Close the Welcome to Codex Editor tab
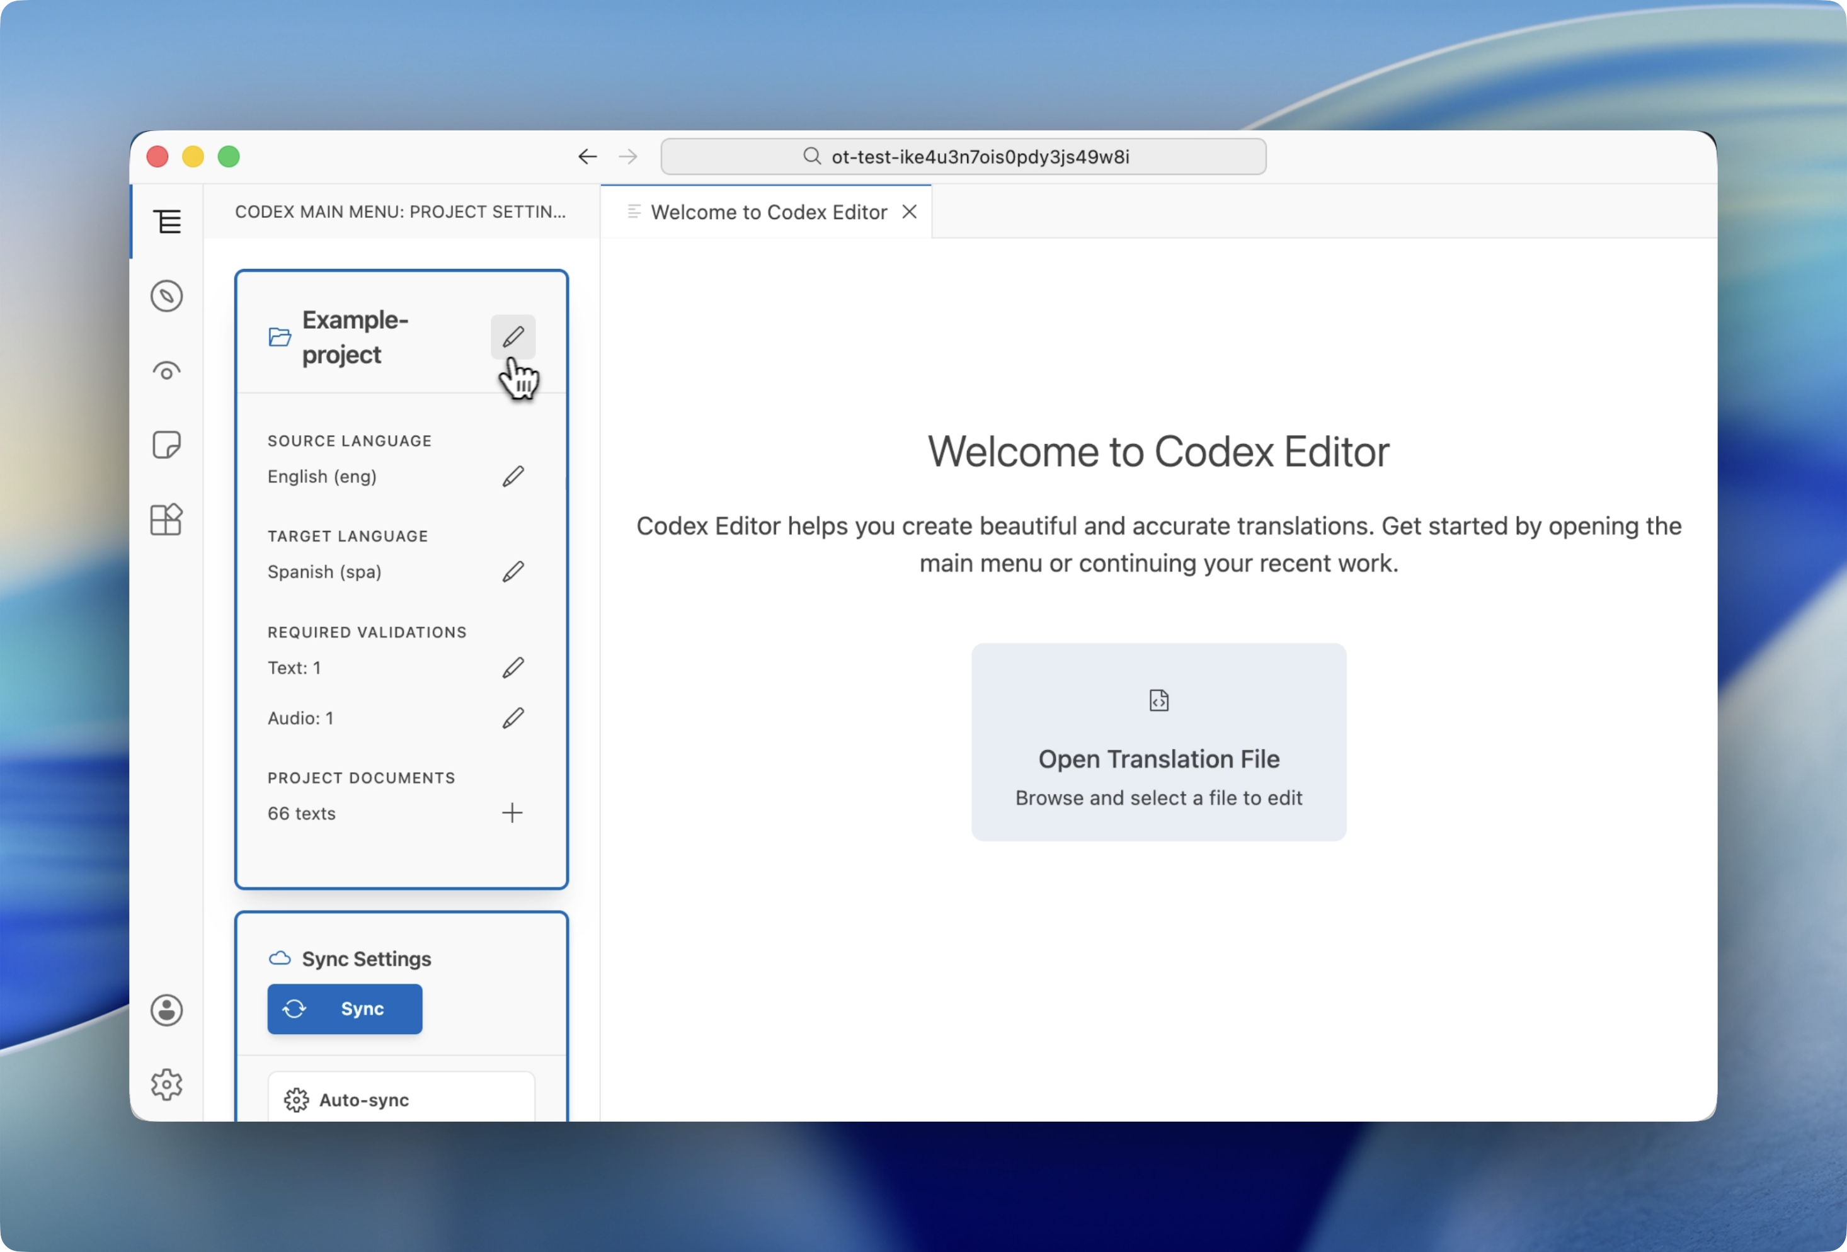 [x=910, y=212]
